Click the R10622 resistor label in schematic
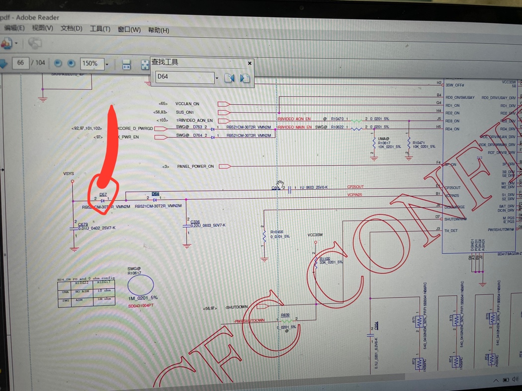The image size is (522, 391). [x=337, y=127]
